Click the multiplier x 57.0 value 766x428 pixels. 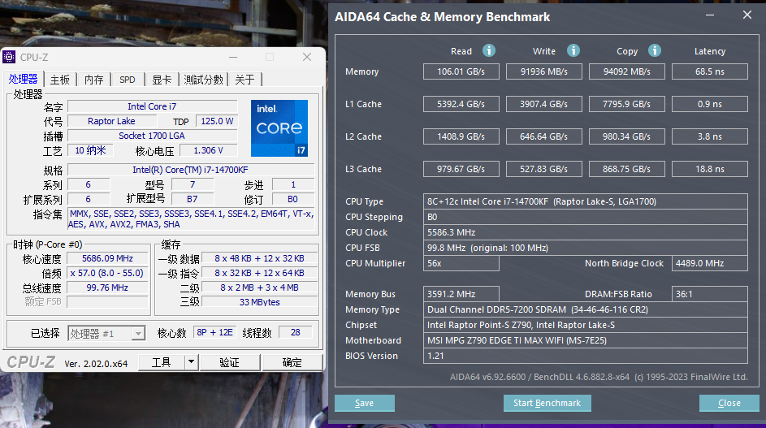[x=107, y=273]
